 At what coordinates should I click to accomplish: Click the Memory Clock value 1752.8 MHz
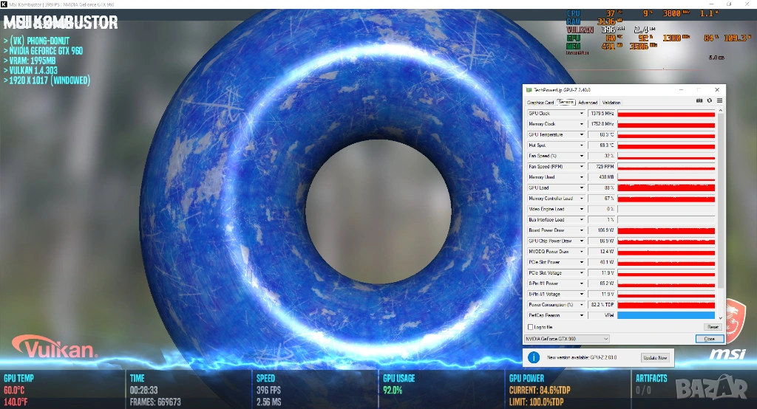[602, 124]
